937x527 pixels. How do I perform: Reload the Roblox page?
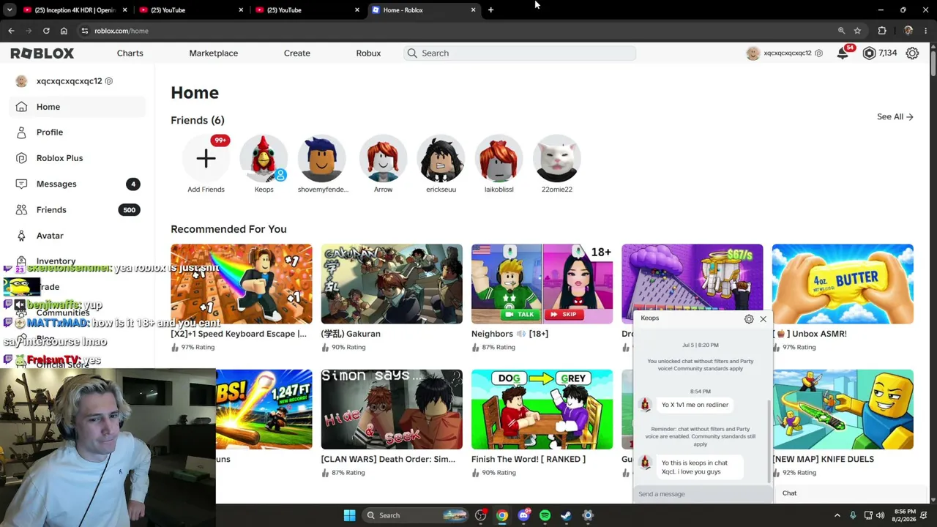pos(46,31)
